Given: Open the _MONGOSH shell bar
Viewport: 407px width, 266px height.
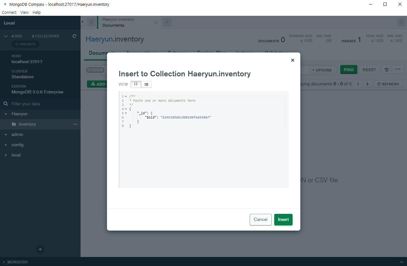Looking at the screenshot, I should coord(15,262).
